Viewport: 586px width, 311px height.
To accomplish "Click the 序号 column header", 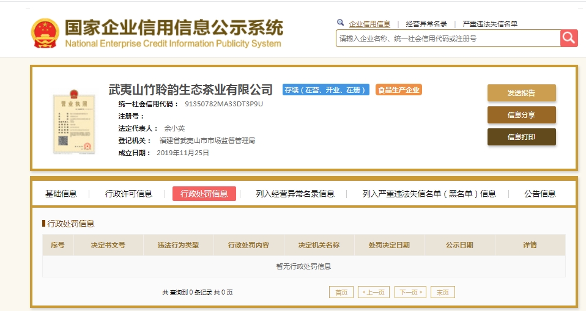I will (x=58, y=245).
